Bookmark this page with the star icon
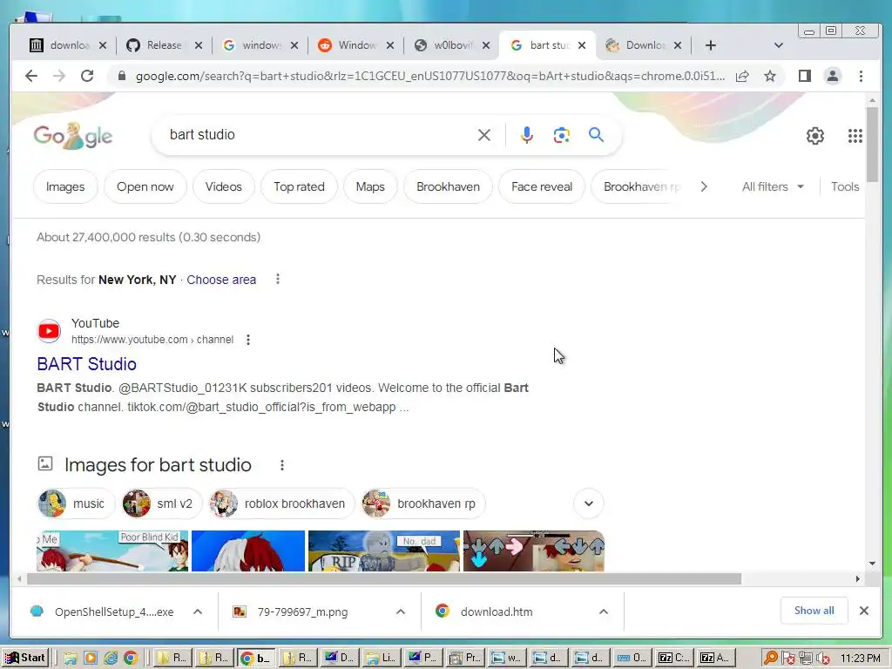The image size is (892, 669). tap(770, 77)
